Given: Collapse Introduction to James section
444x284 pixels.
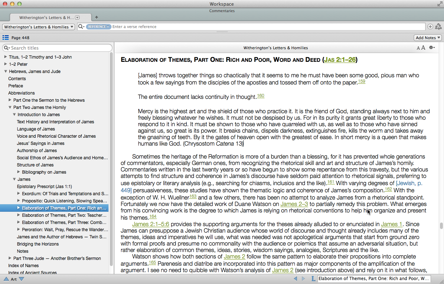Looking at the screenshot, I should click(14, 115).
